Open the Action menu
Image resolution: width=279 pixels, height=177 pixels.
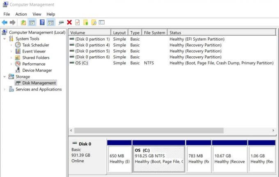point(21,14)
